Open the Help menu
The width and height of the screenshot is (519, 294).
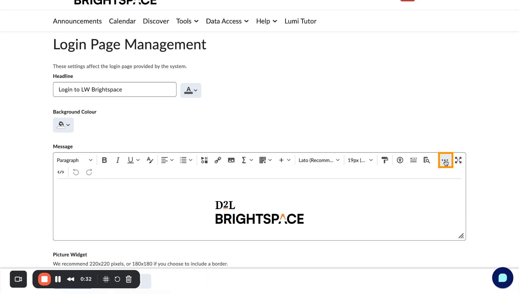[x=267, y=21]
